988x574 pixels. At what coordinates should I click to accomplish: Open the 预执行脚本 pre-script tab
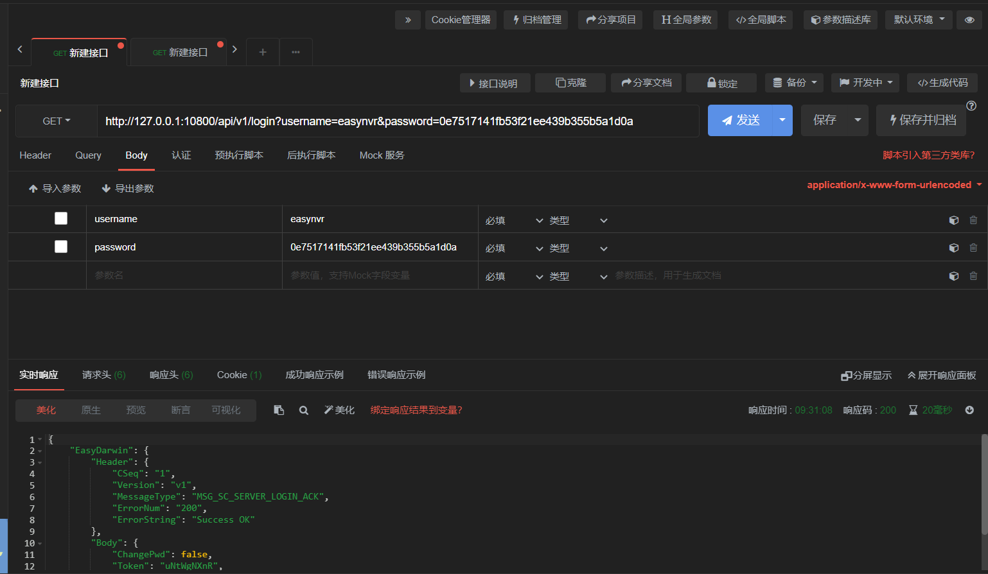pyautogui.click(x=239, y=155)
